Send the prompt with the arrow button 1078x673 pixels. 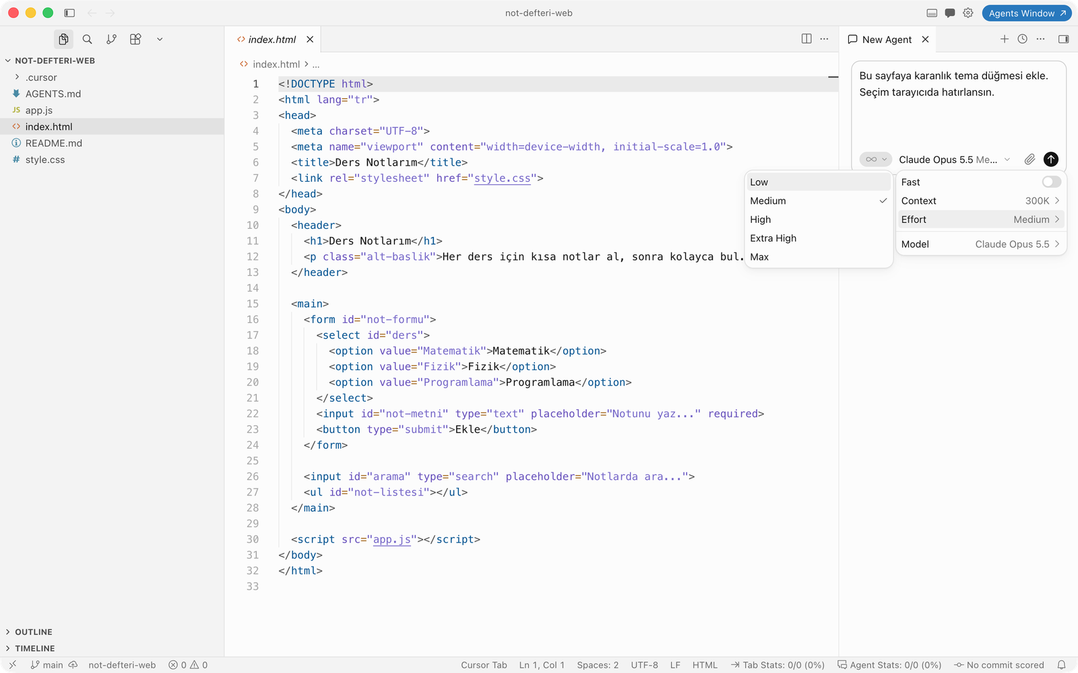[x=1051, y=160]
